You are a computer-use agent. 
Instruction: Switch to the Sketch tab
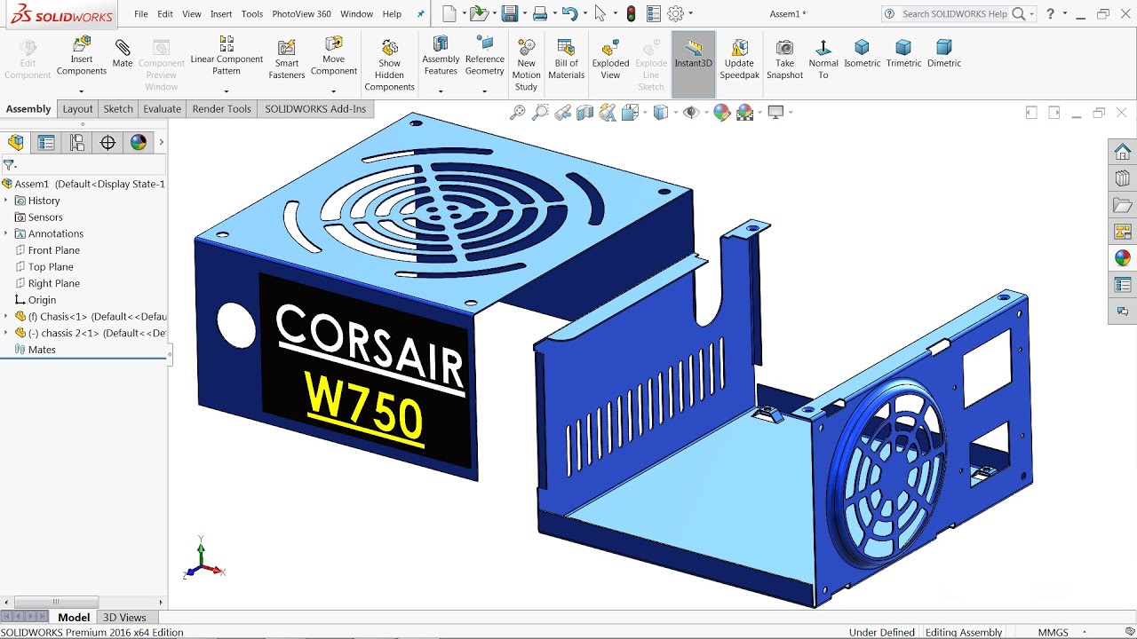[x=118, y=109]
